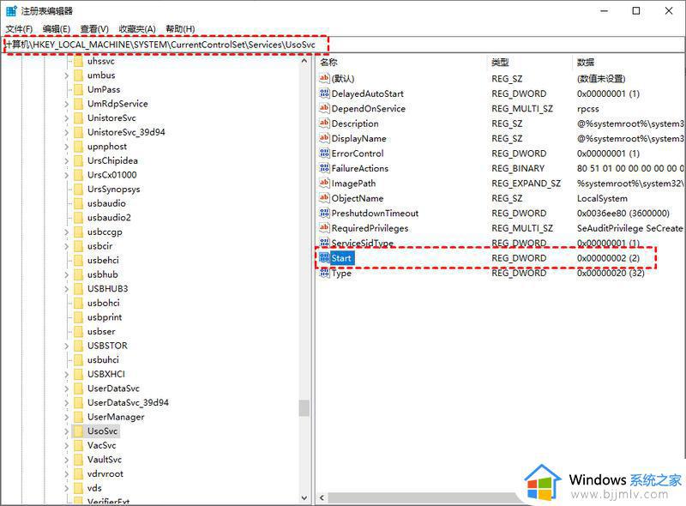Expand the UserDataSvc tree node
This screenshot has height=506, width=686.
[67, 389]
